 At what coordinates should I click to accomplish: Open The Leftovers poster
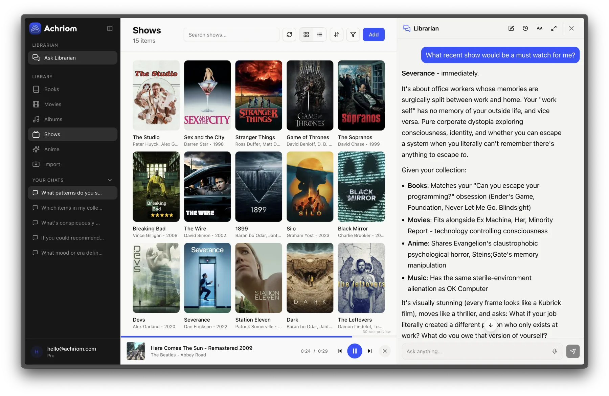(361, 278)
